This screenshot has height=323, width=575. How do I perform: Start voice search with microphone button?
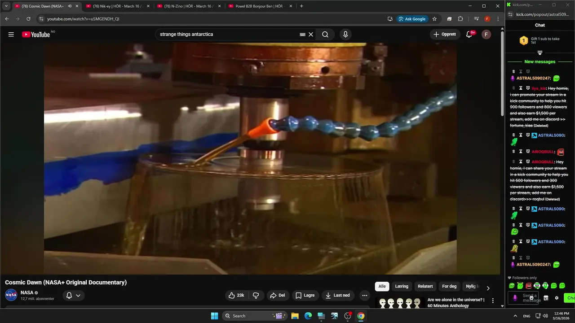click(x=345, y=35)
